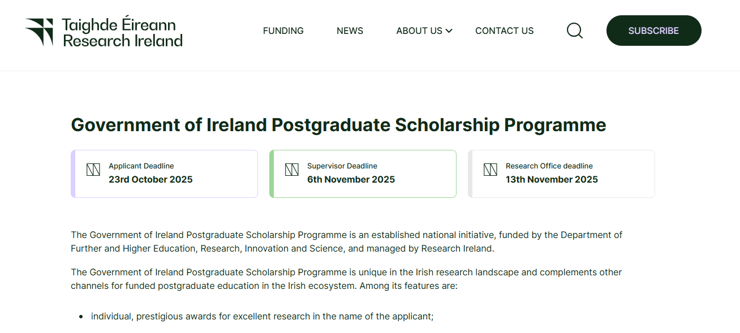This screenshot has height=333, width=740.
Task: Select the 23rd October 2025 date text
Action: [150, 180]
